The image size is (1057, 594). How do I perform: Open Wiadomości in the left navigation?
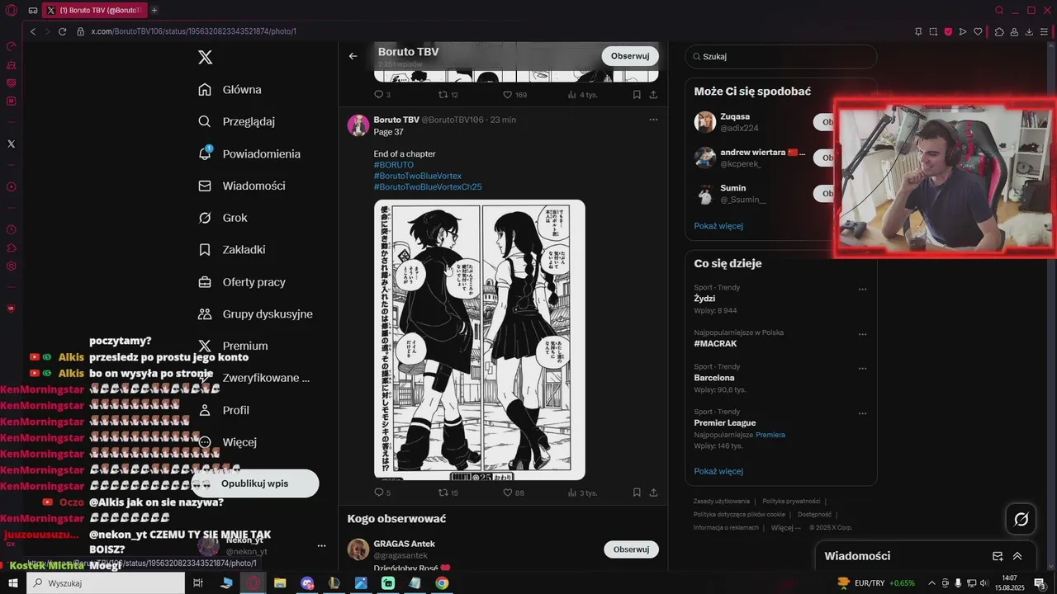pos(242,186)
